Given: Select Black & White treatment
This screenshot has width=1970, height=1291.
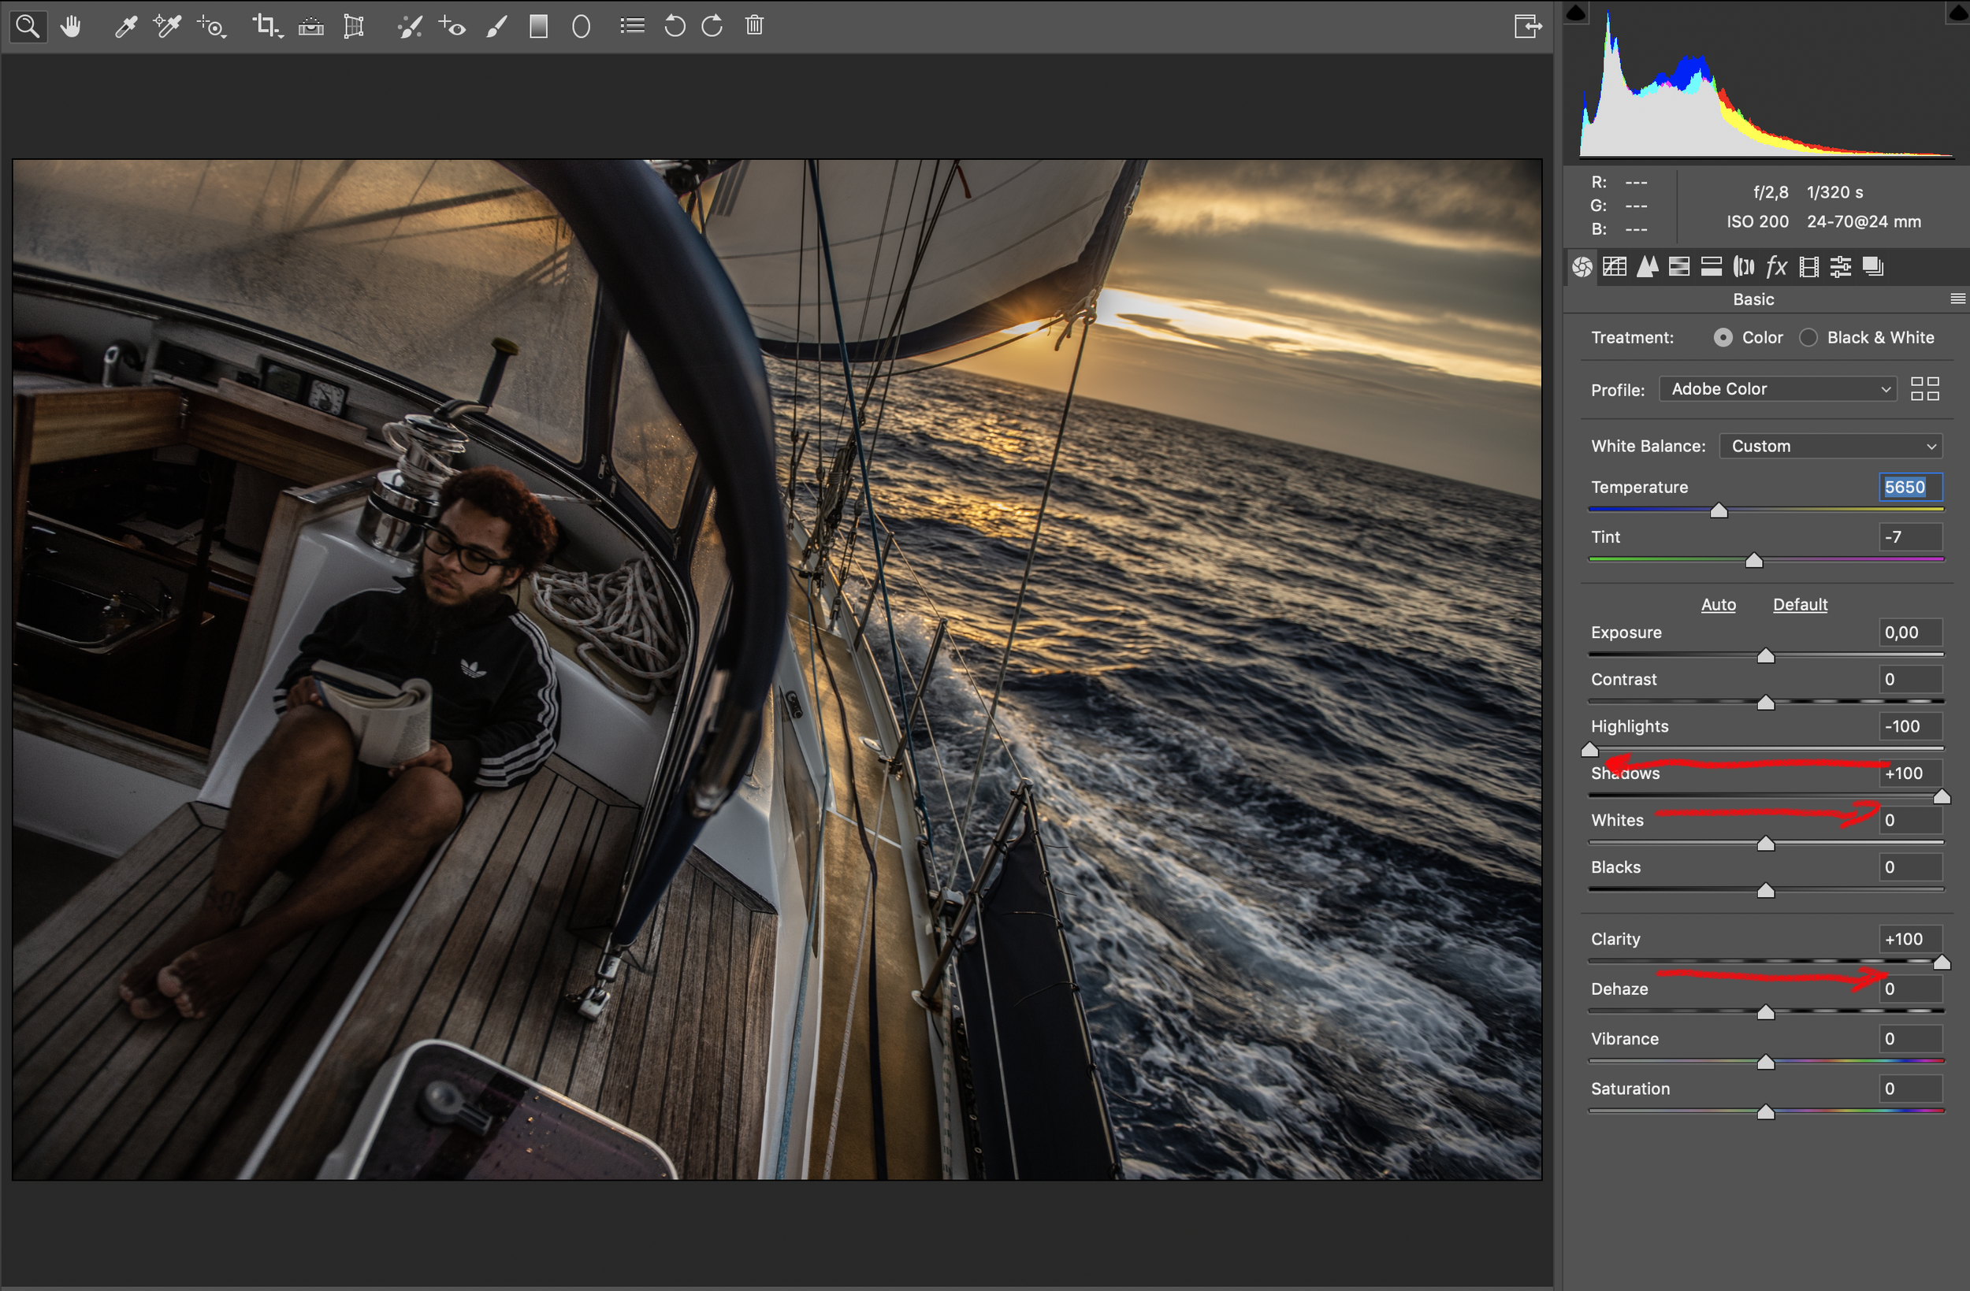Looking at the screenshot, I should [1808, 338].
